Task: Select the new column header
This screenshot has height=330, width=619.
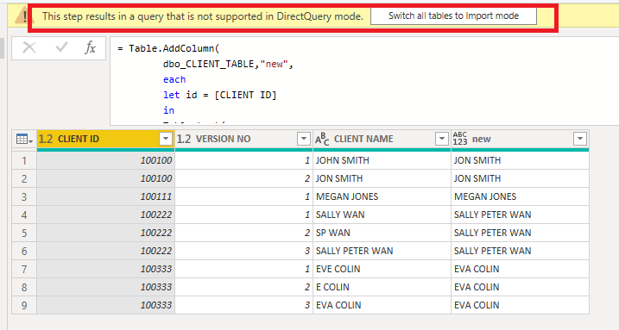Action: (520, 139)
